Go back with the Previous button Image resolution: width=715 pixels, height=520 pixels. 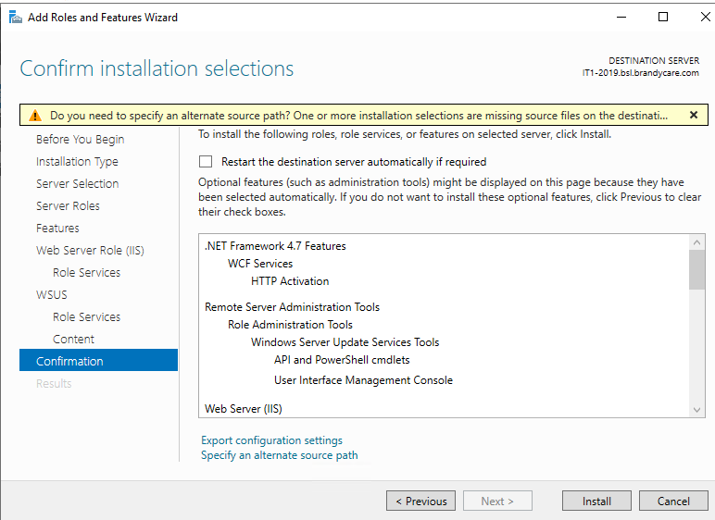[x=420, y=501]
